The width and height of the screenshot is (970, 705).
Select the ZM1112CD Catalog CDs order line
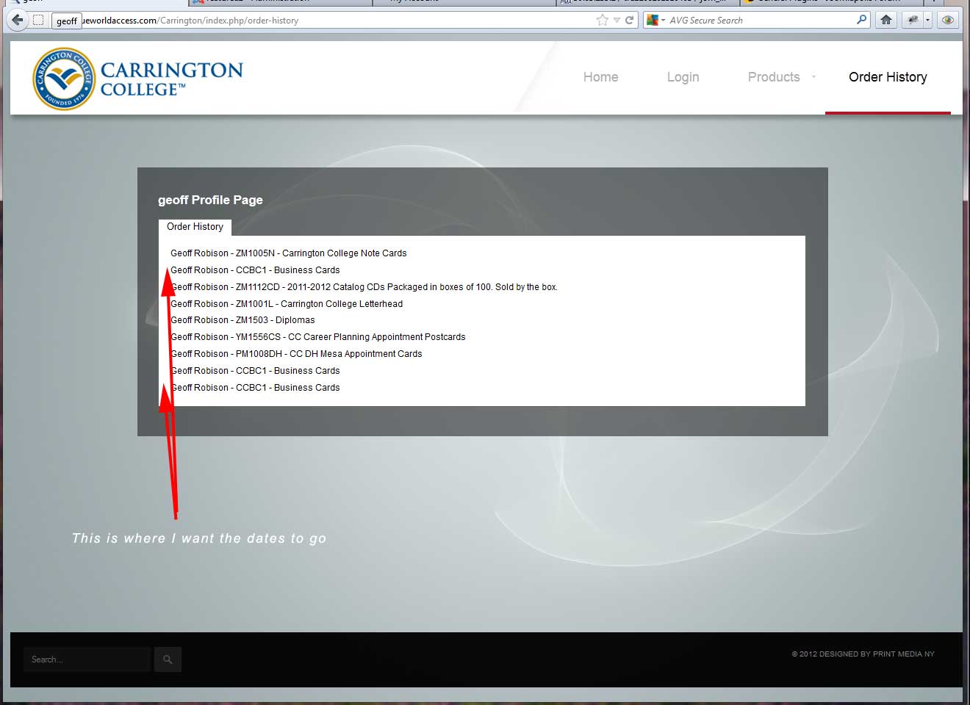364,287
